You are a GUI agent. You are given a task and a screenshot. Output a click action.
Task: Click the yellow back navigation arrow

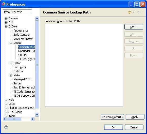(130, 12)
